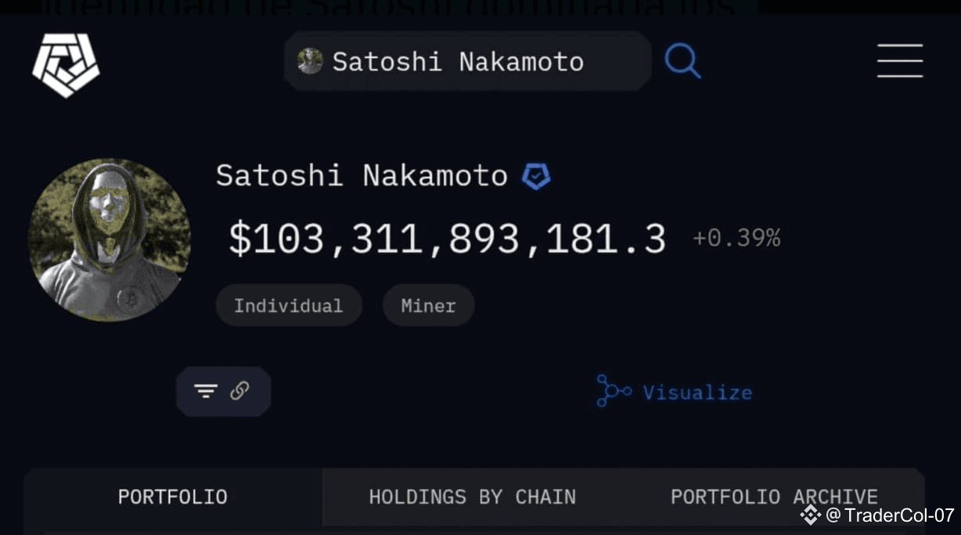The image size is (961, 535).
Task: Click the verified badge next to Satoshi Nakamoto
Action: click(535, 176)
